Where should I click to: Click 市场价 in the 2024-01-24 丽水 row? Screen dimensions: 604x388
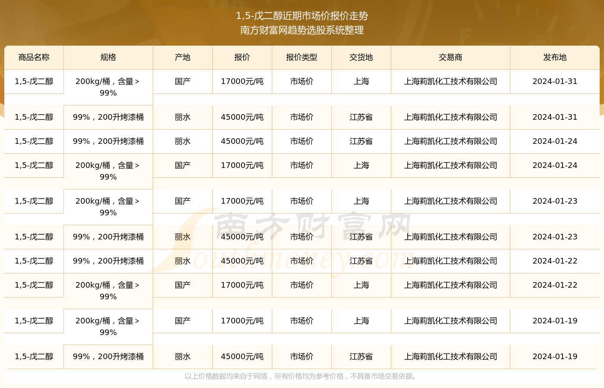[302, 141]
